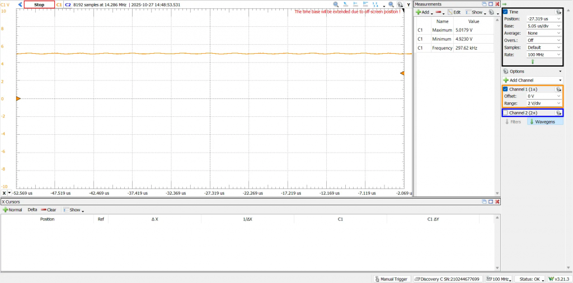Image resolution: width=573 pixels, height=283 pixels.
Task: Toggle the Time checkbox
Action: click(x=506, y=12)
